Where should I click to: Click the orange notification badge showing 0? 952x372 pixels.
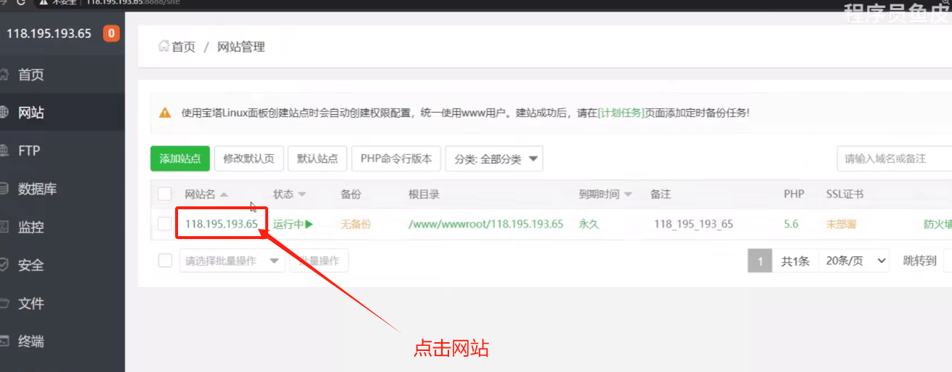tap(111, 33)
